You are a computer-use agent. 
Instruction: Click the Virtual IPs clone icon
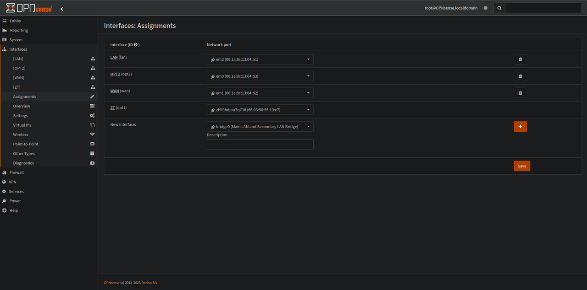click(93, 125)
